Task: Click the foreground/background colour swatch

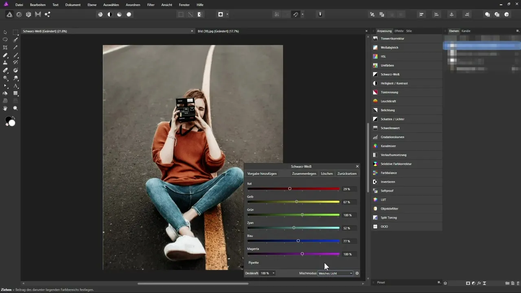Action: tap(10, 121)
